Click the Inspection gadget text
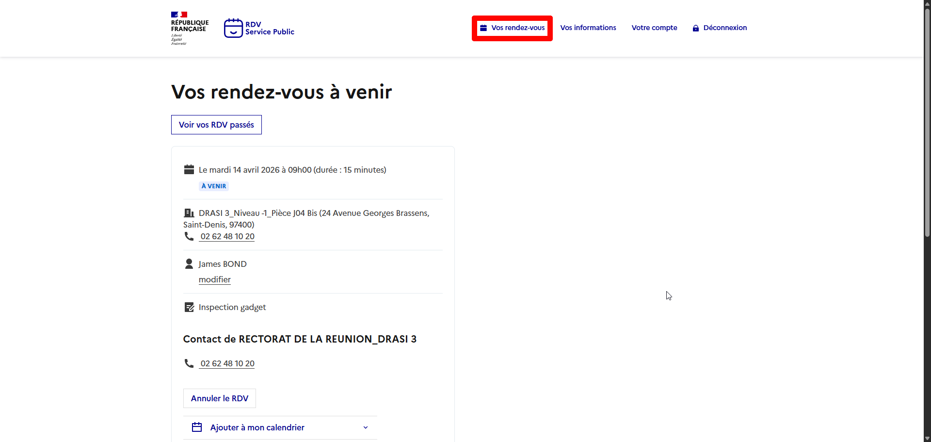This screenshot has width=931, height=442. click(x=232, y=307)
